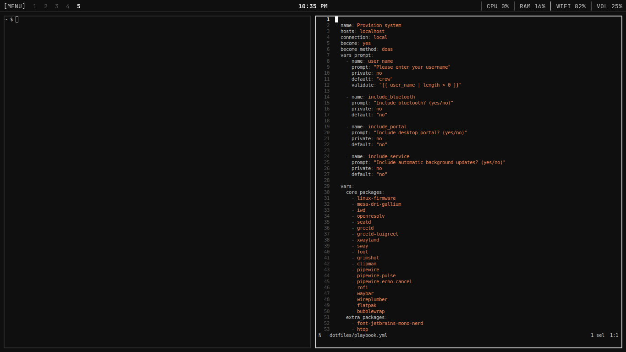Image resolution: width=626 pixels, height=352 pixels.
Task: Click the 'font-jetbrains-mono-nerd' entry
Action: tap(390, 324)
